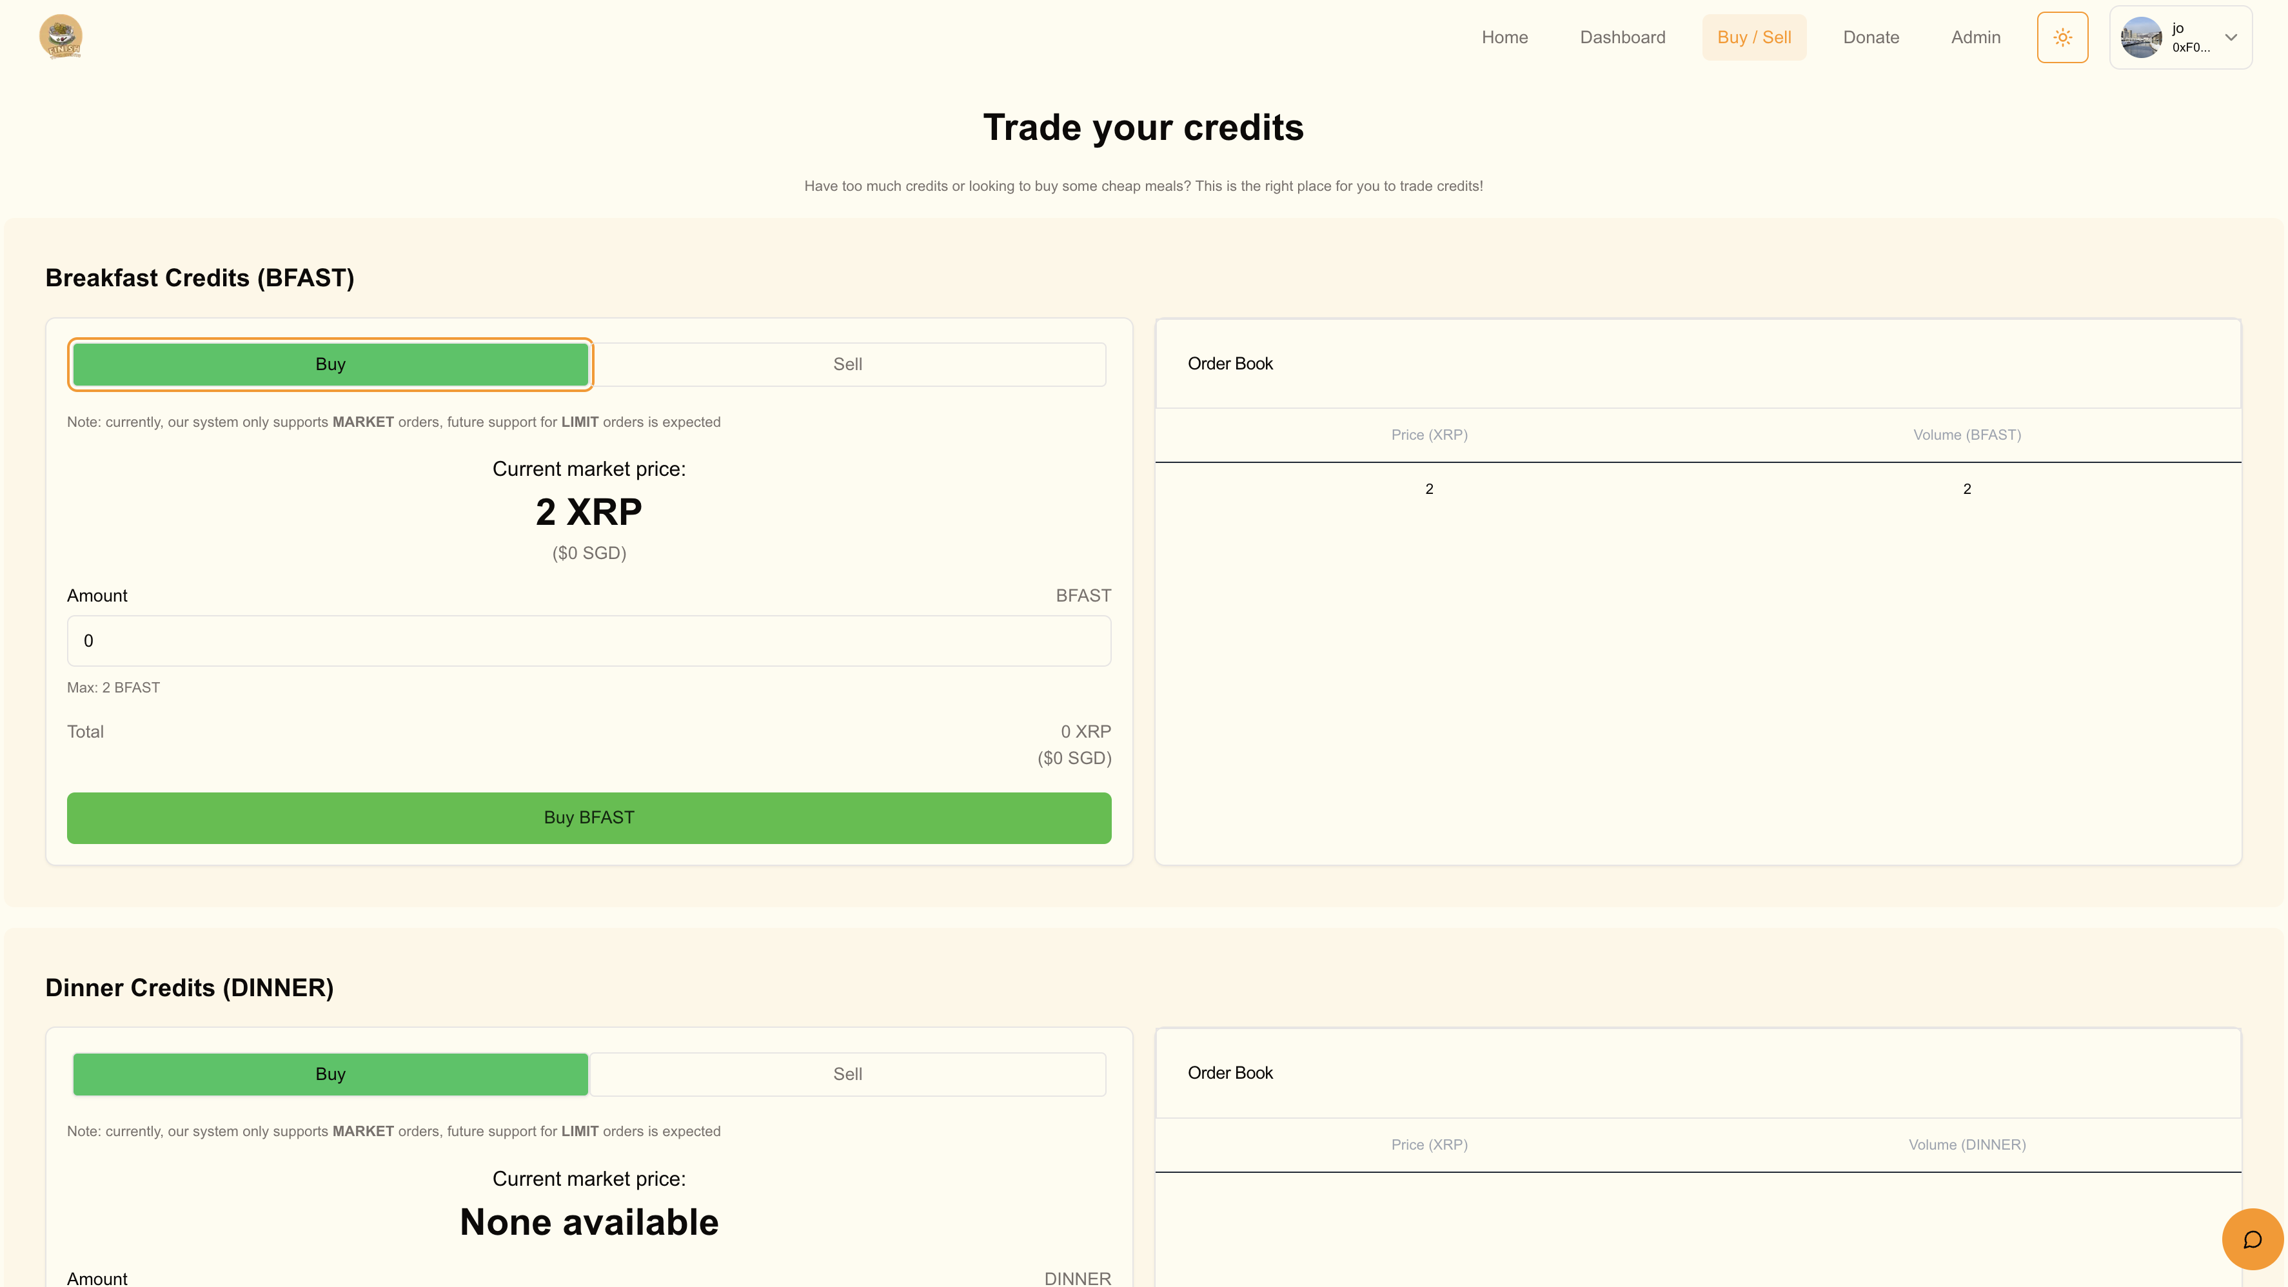Click the Price (XRP) column header for BFAST

pos(1429,435)
